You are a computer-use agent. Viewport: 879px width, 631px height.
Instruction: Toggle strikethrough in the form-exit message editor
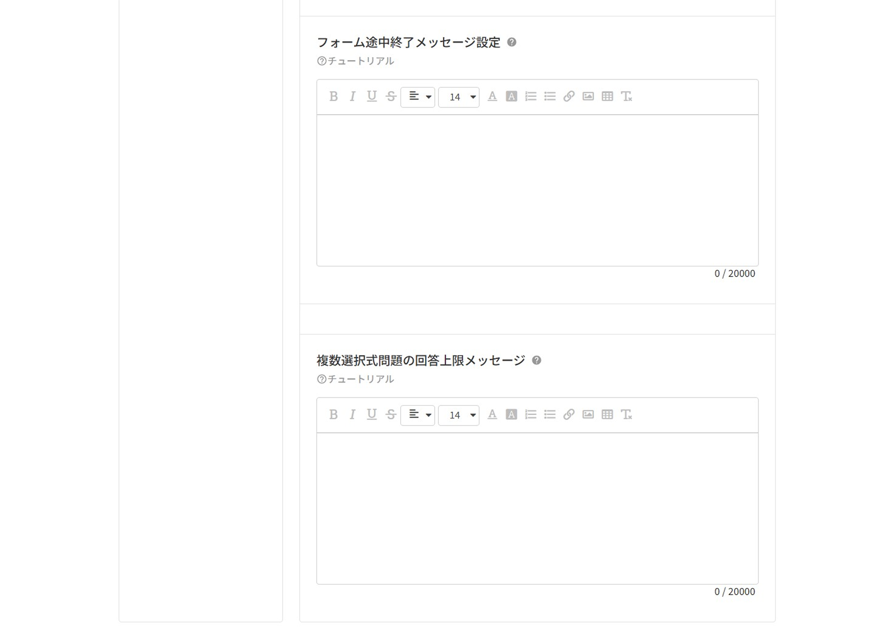391,97
